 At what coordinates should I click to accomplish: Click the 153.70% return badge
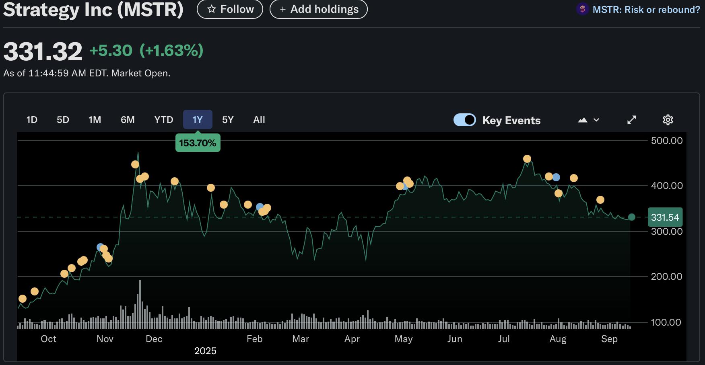tap(198, 143)
